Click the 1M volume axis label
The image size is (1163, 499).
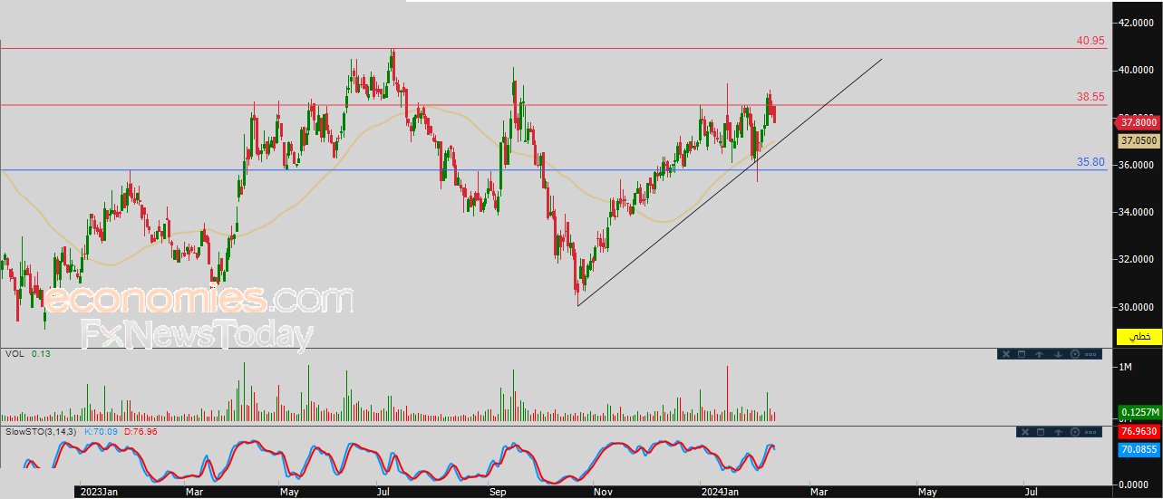pyautogui.click(x=1126, y=367)
